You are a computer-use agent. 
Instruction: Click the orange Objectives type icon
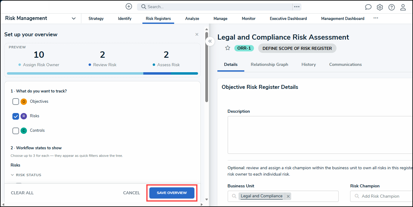click(x=24, y=102)
